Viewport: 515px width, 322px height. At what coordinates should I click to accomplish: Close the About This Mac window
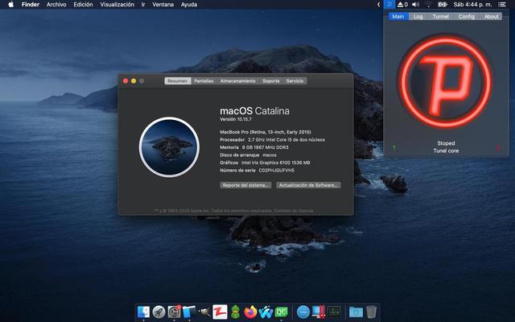[126, 80]
